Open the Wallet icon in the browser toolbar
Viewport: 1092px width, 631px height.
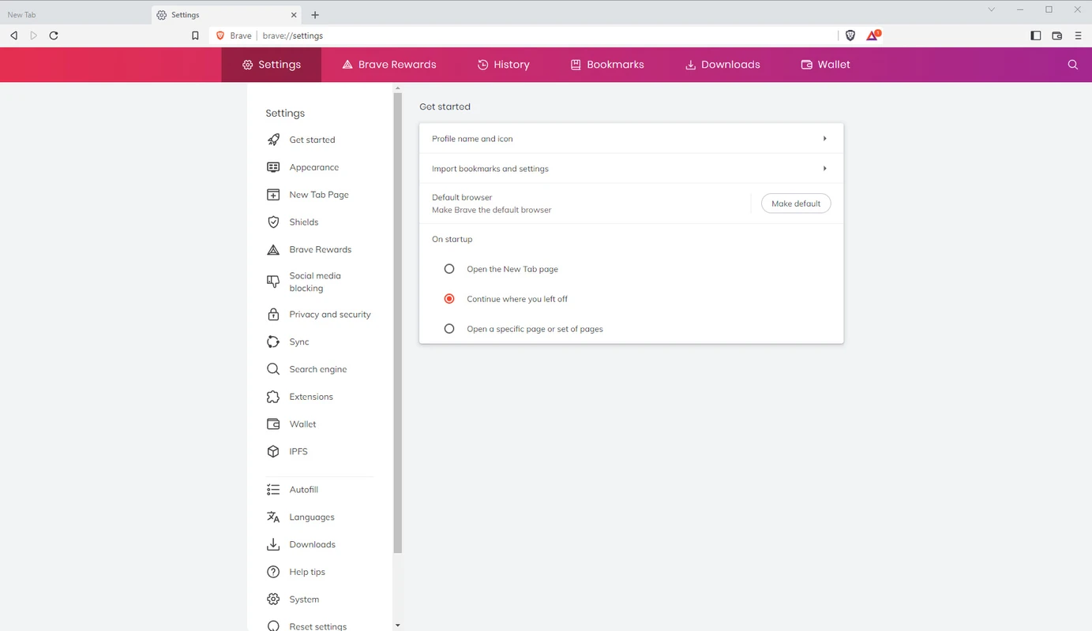[1057, 35]
